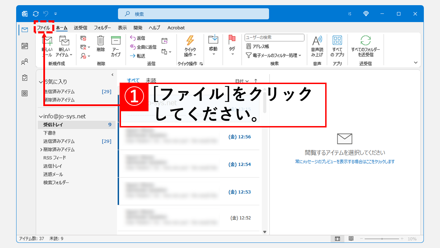The image size is (440, 248).
Task: Open the タグ flag dropdown
Action: [x=232, y=45]
